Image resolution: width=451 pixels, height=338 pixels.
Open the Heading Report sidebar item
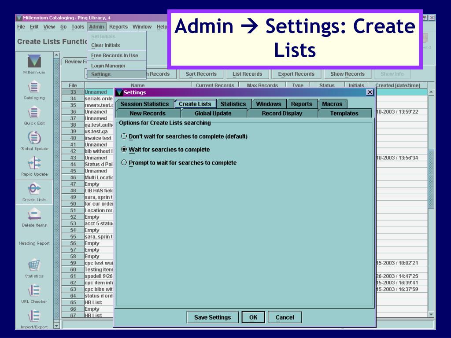point(34,243)
